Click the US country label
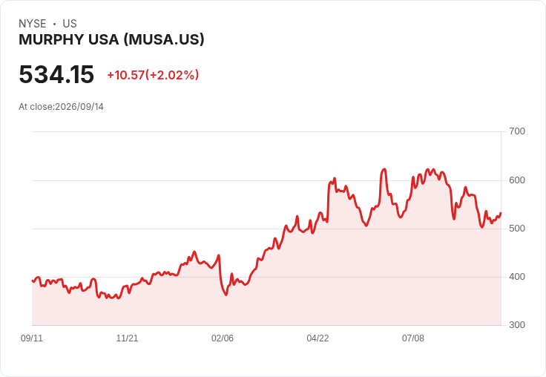The image size is (546, 377). 70,24
